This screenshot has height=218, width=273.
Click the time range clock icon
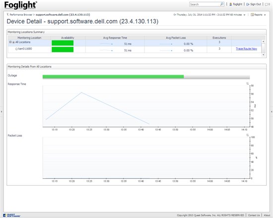pos(175,14)
